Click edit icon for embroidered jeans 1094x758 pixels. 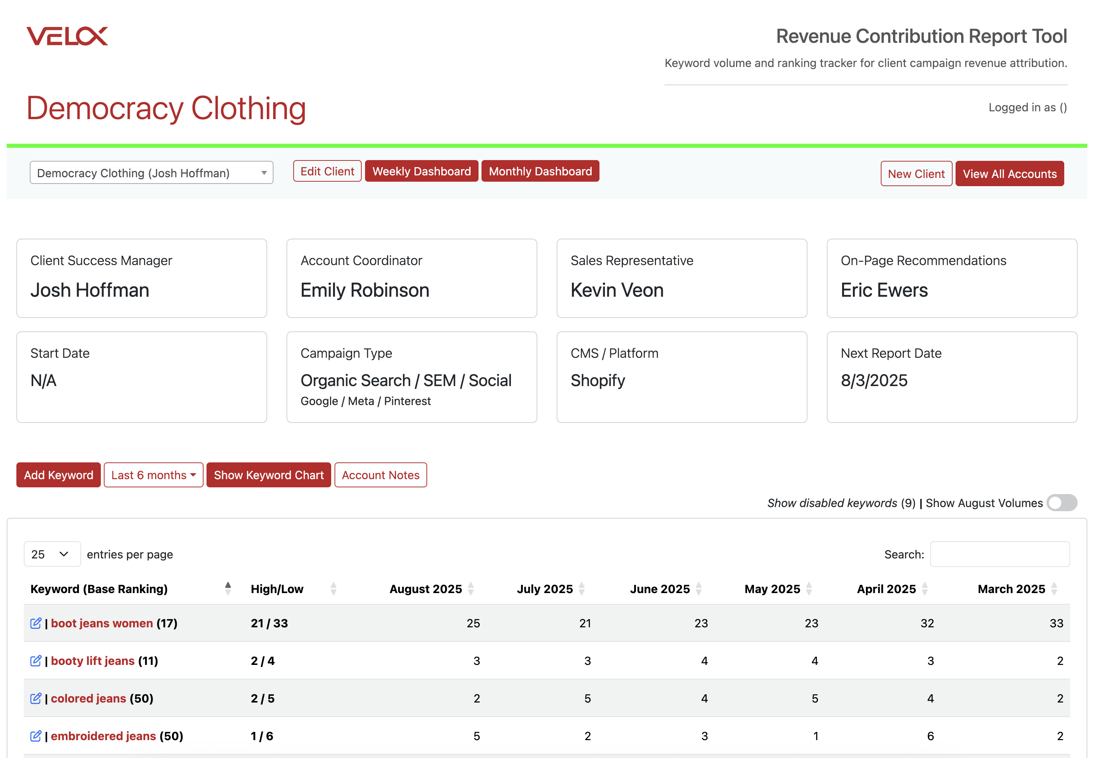[x=36, y=736]
